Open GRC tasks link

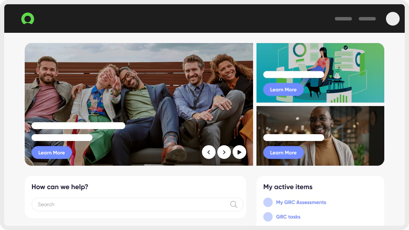tap(288, 217)
